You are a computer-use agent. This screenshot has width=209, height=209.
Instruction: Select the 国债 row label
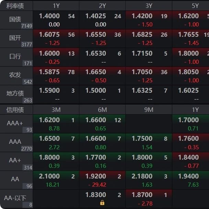pos(15,19)
